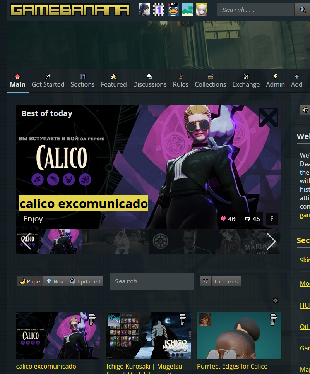Screen dimensions: 310x374
Task: Open the gear settings above the listing
Action: click(276, 300)
